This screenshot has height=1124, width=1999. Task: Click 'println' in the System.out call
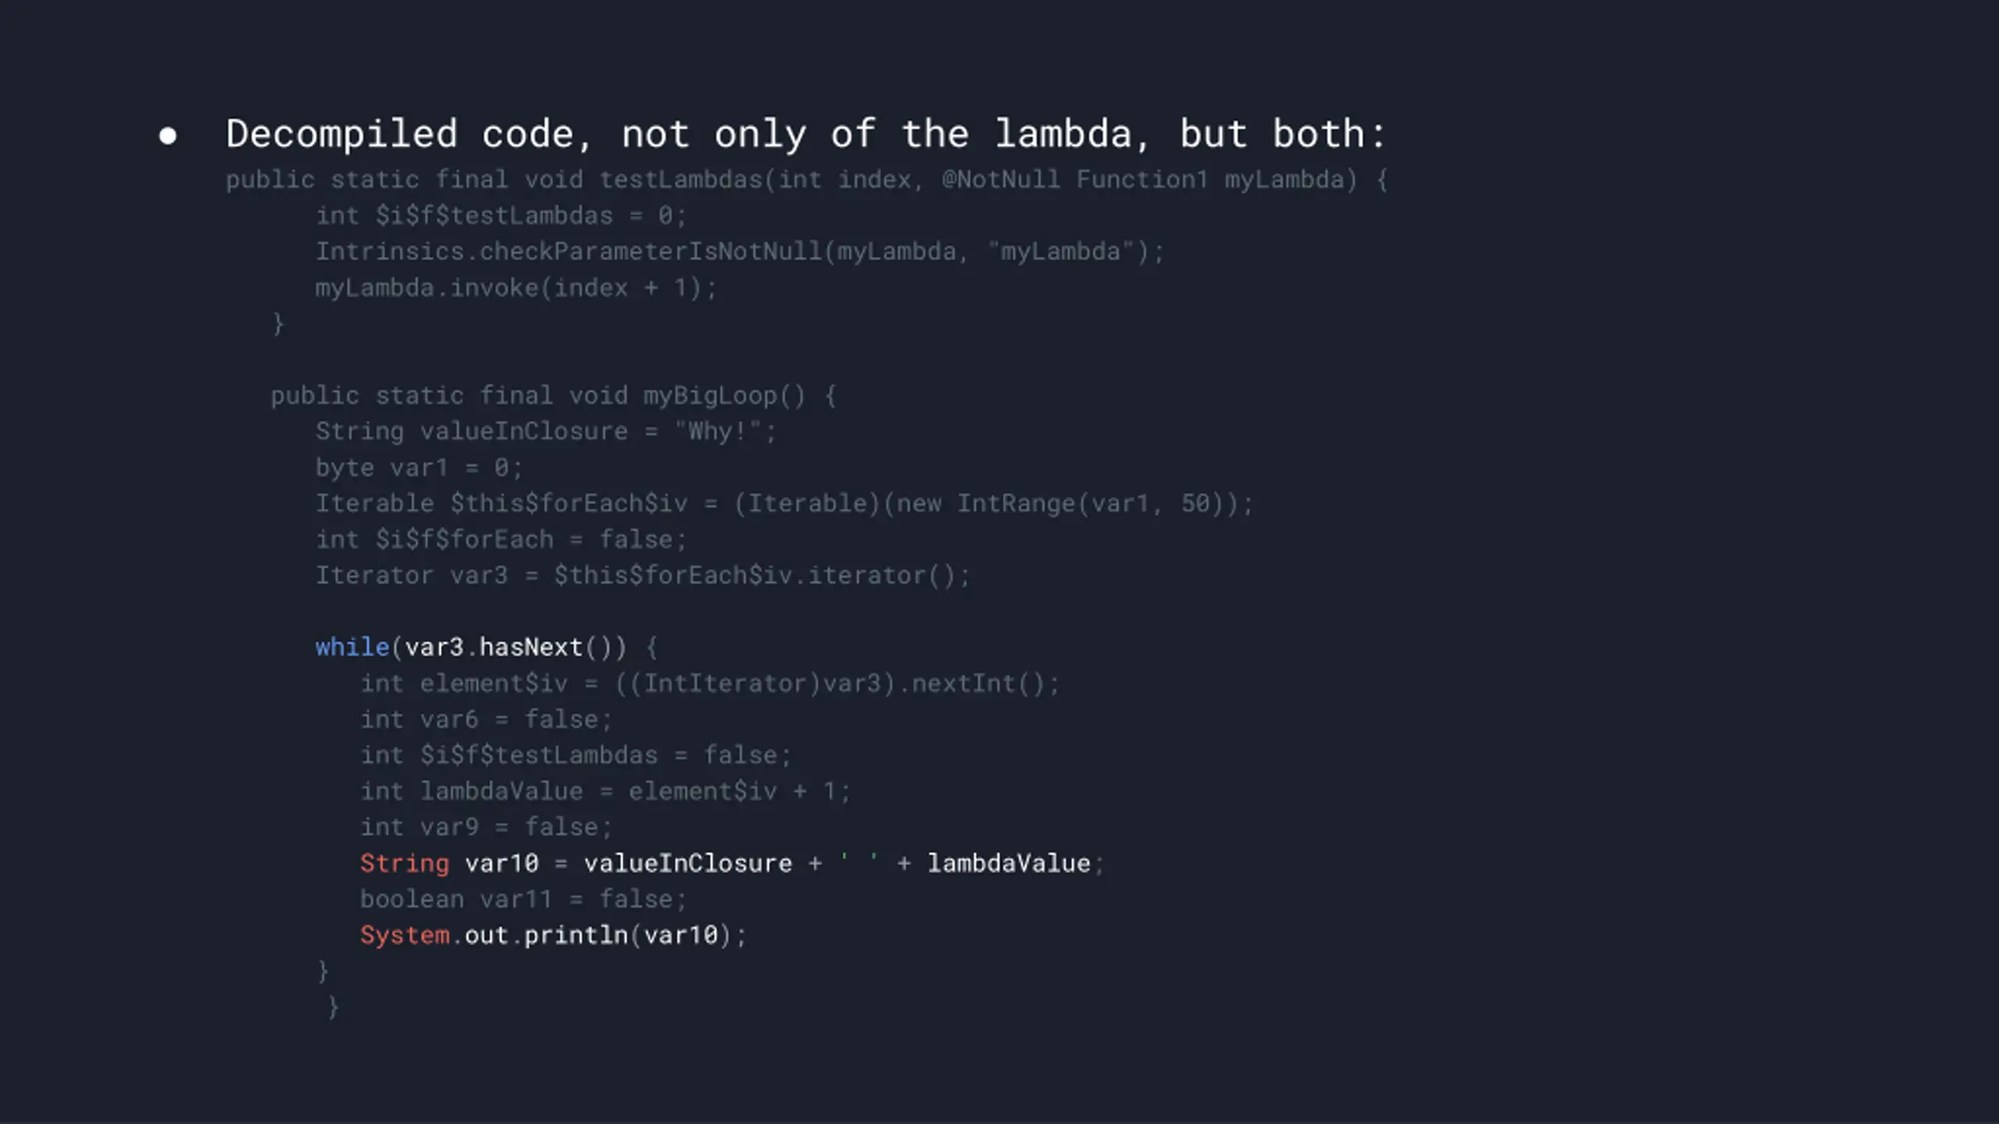click(x=575, y=935)
